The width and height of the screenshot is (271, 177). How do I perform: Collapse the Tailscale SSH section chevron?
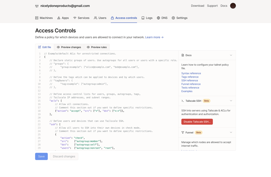pyautogui.click(x=231, y=101)
